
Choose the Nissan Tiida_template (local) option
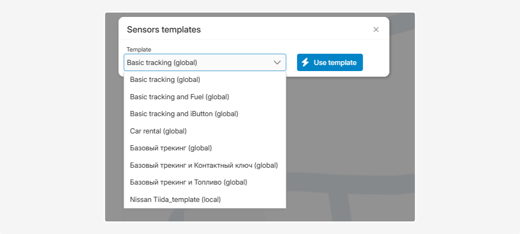175,200
